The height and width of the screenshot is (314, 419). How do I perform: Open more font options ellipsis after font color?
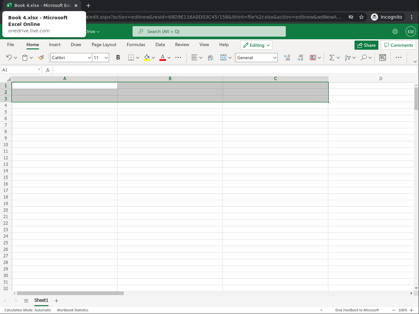pos(178,58)
